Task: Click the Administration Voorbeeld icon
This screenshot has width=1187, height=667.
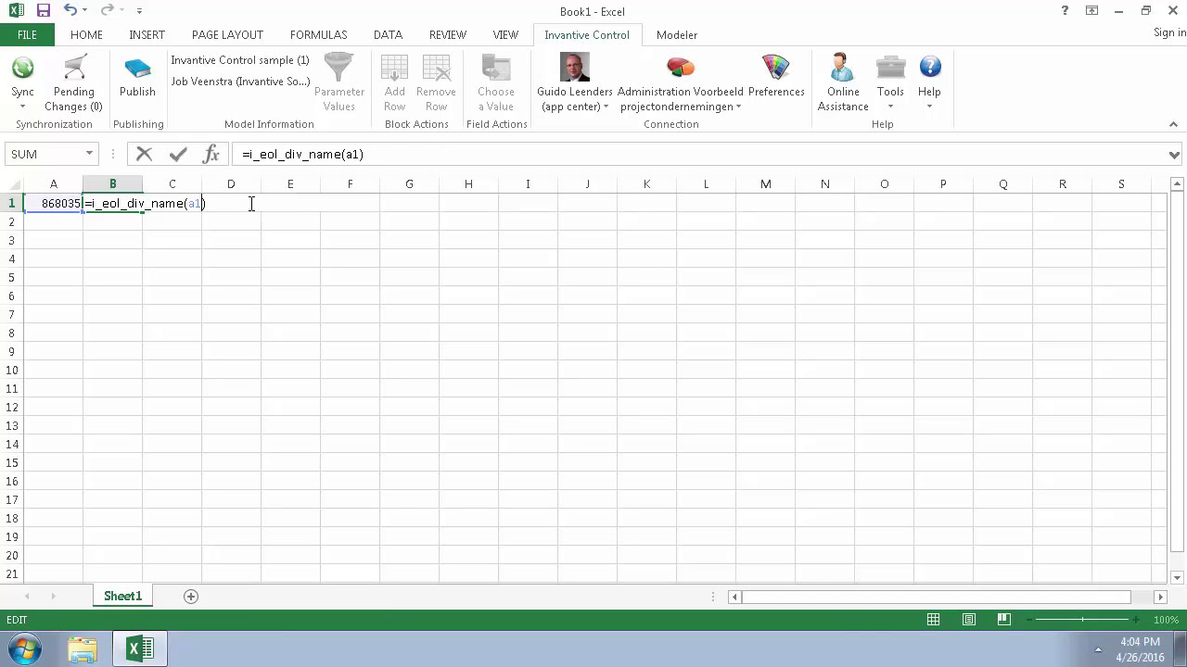Action: click(681, 68)
